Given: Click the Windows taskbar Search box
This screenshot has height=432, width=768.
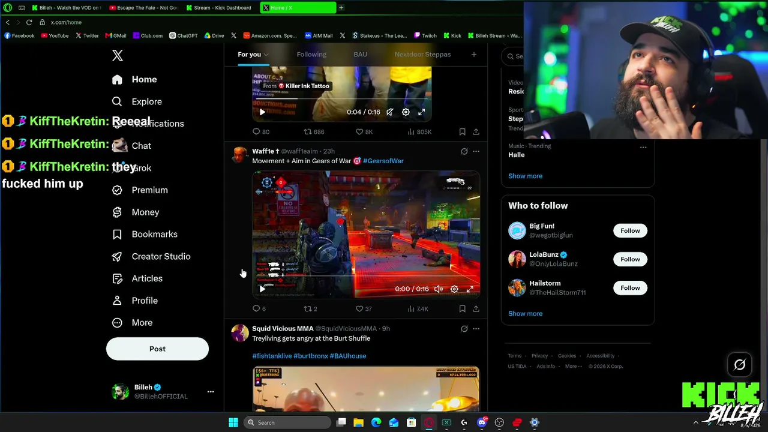Looking at the screenshot, I should 289,422.
